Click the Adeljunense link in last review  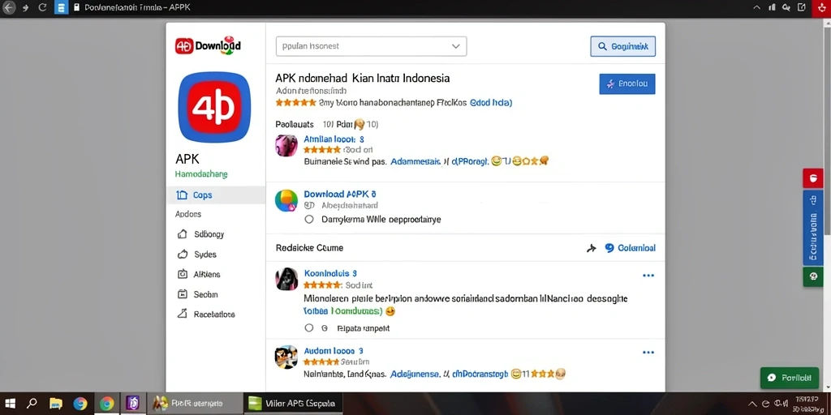415,374
